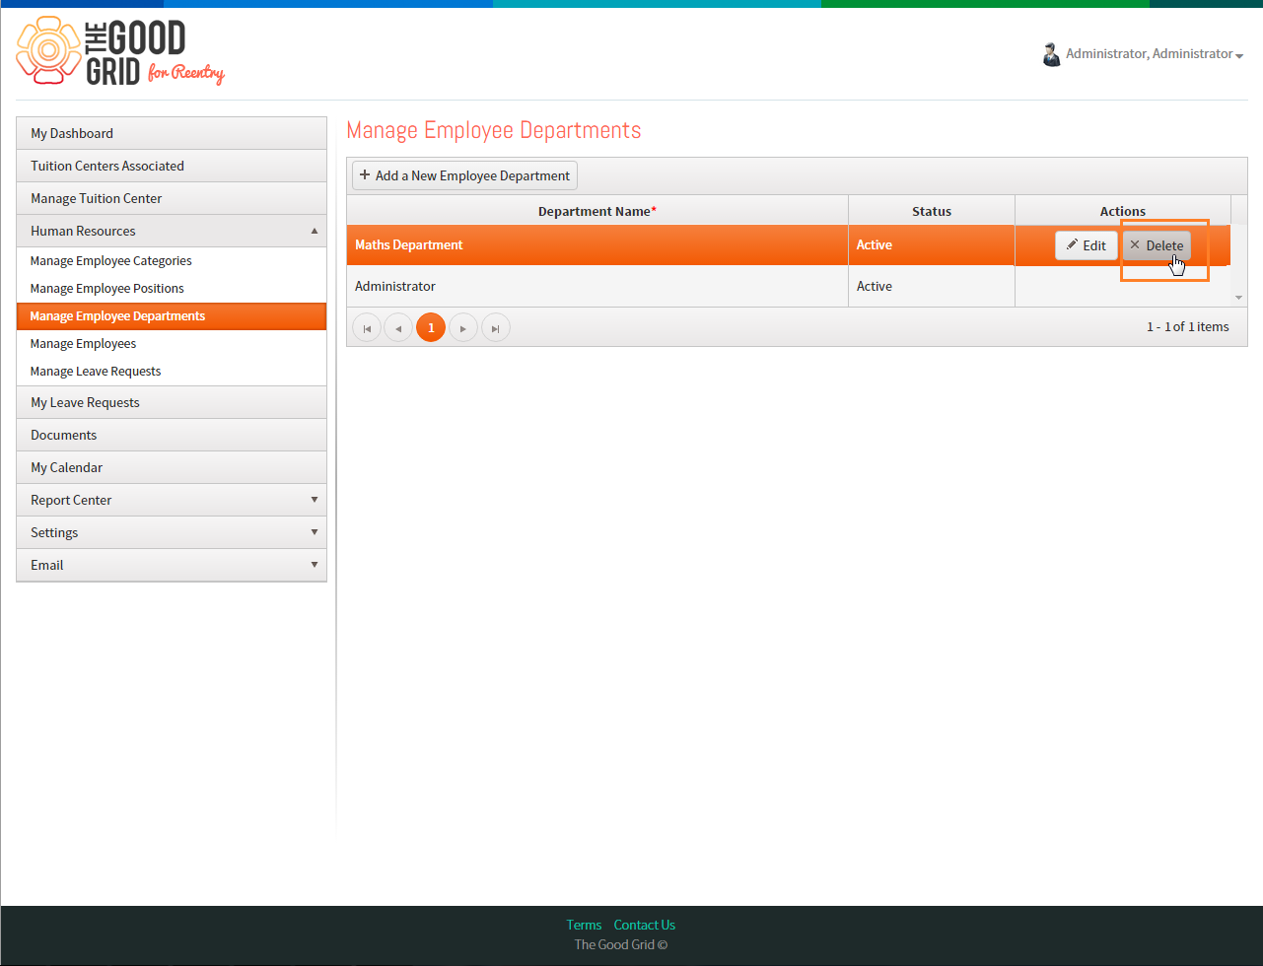Go to previous page arrow
The image size is (1263, 966).
(398, 327)
